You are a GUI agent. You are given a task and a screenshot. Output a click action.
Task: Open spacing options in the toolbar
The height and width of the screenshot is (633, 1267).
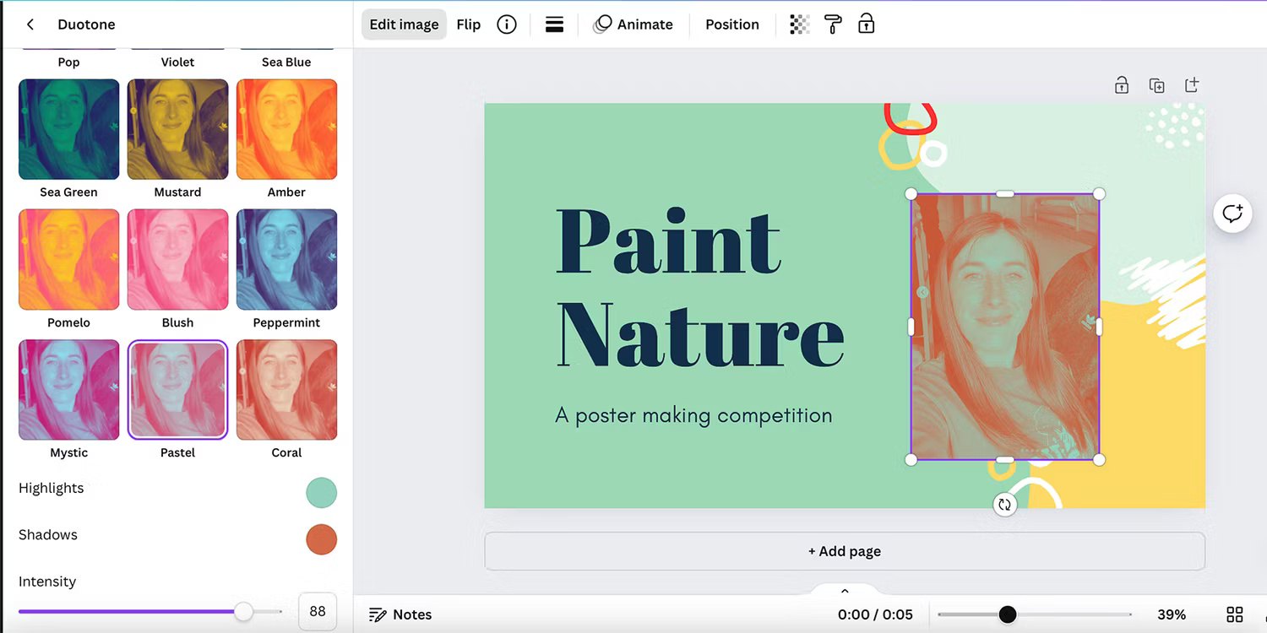click(x=554, y=24)
